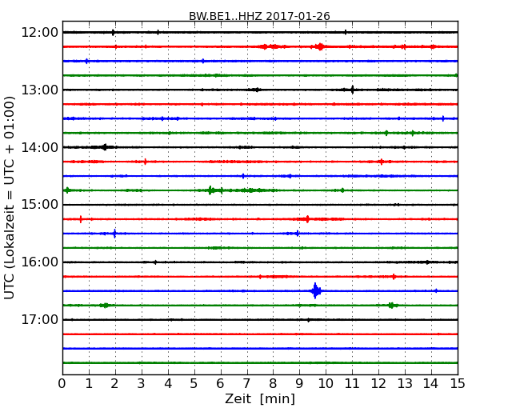The height and width of the screenshot is (416, 520).
Task: Select the x-axis tick label 13
Action: (x=405, y=384)
